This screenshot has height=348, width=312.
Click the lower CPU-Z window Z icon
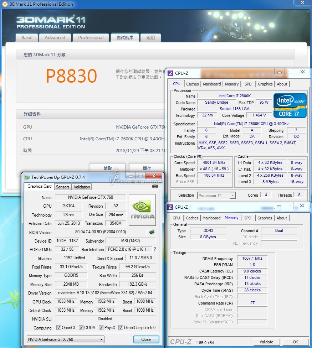[170, 207]
